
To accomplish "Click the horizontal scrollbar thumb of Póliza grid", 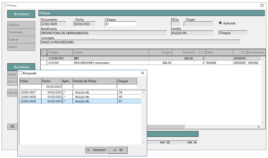I will click(x=166, y=127).
